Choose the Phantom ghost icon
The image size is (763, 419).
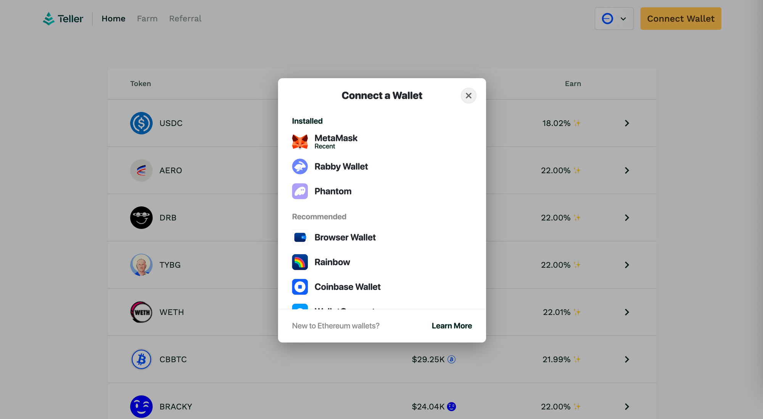300,191
